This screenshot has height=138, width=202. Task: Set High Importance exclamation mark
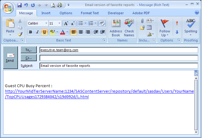[177, 23]
